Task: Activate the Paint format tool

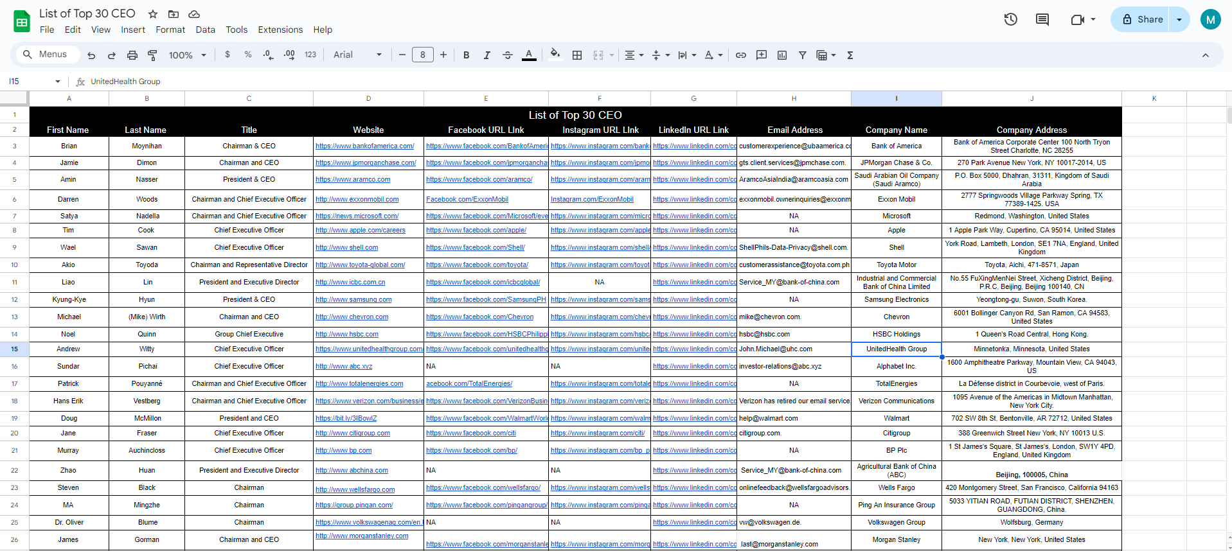Action: point(152,55)
